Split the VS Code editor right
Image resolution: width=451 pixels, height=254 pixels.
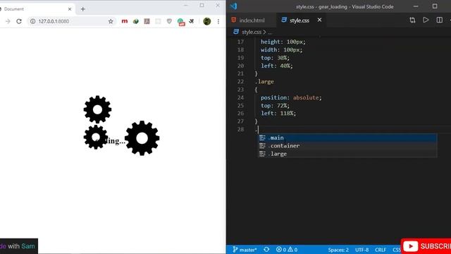point(440,20)
